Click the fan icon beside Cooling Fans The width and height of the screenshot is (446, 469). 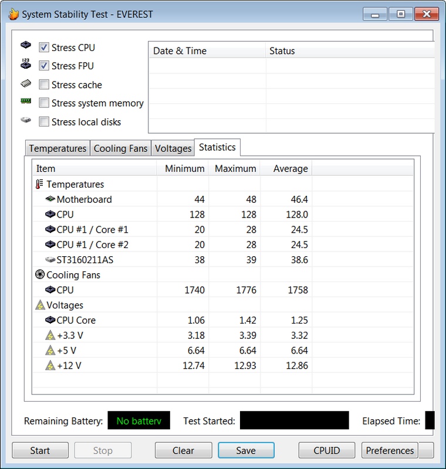coord(39,275)
